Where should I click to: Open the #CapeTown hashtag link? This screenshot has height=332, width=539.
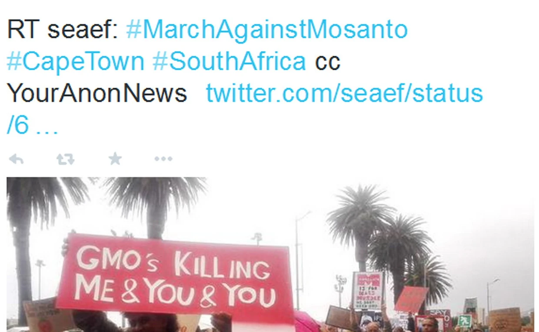coord(76,62)
